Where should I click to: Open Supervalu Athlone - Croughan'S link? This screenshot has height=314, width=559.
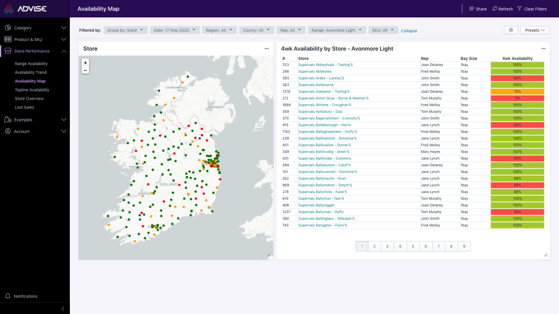(x=324, y=105)
